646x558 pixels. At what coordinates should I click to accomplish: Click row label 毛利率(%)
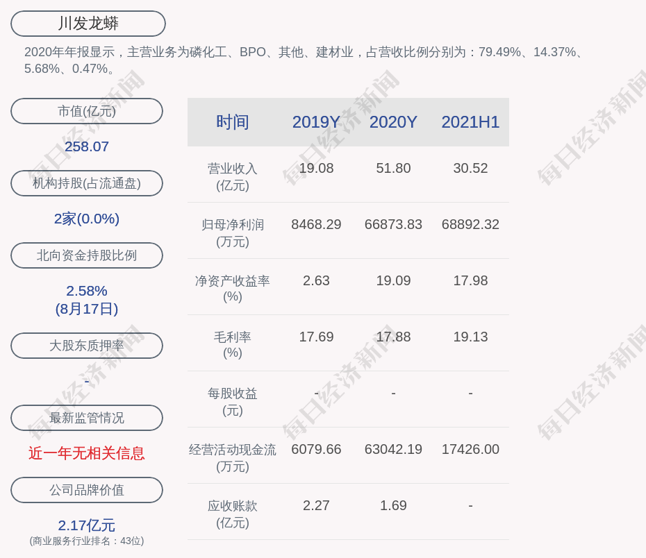pos(233,345)
